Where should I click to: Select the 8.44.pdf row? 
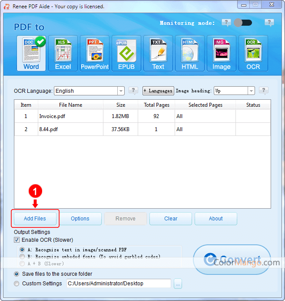pyautogui.click(x=142, y=129)
